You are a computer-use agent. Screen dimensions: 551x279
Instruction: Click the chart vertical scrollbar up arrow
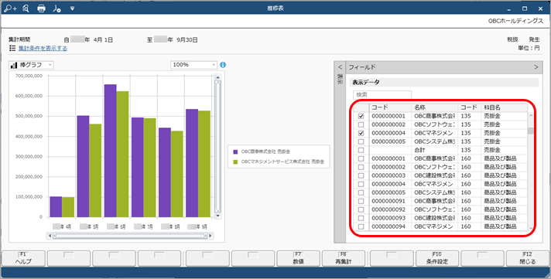[218, 77]
